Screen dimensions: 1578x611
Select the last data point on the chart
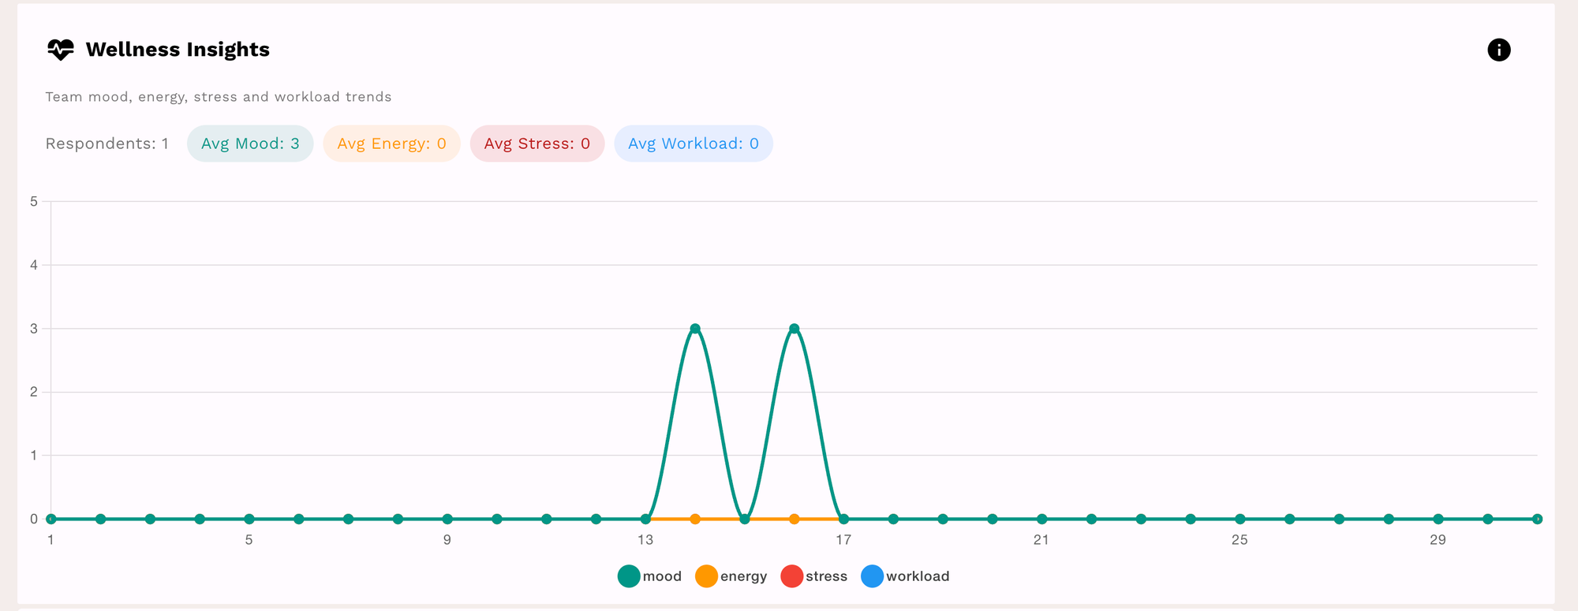1537,519
